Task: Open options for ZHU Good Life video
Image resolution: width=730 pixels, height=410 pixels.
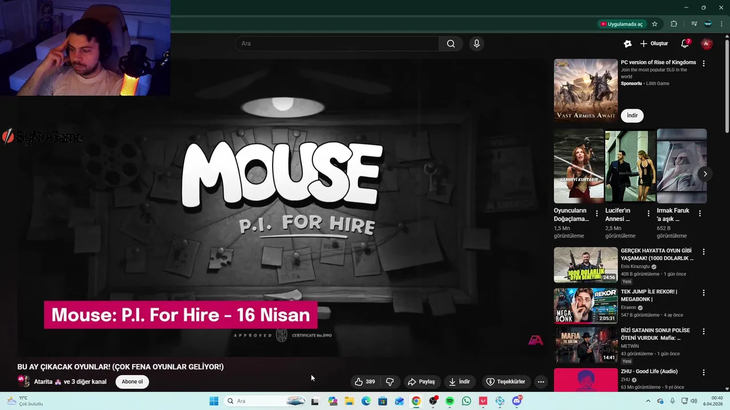Action: (703, 372)
